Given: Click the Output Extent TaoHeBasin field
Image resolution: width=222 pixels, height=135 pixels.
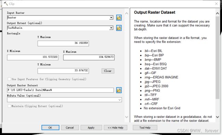Looking at the screenshot, I should 58,28.
